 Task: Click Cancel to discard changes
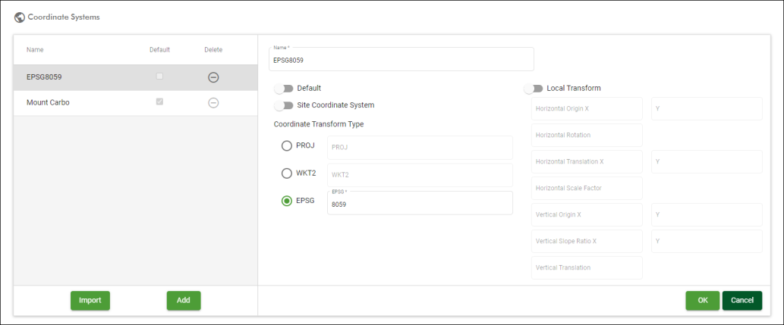(741, 301)
